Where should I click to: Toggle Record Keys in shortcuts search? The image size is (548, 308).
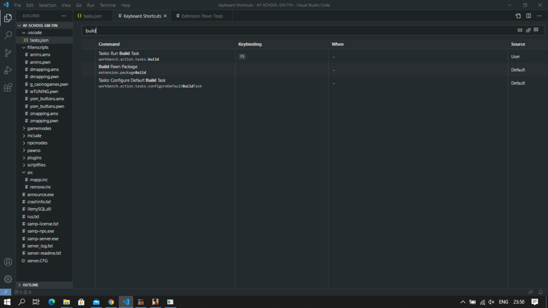[520, 30]
